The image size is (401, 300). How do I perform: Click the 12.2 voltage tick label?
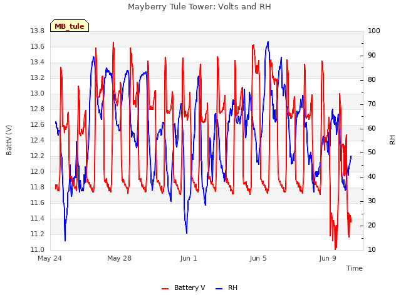point(38,156)
